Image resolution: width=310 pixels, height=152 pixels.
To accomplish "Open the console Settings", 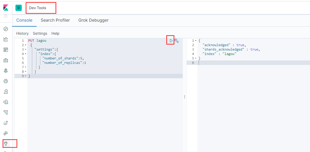I will click(40, 33).
